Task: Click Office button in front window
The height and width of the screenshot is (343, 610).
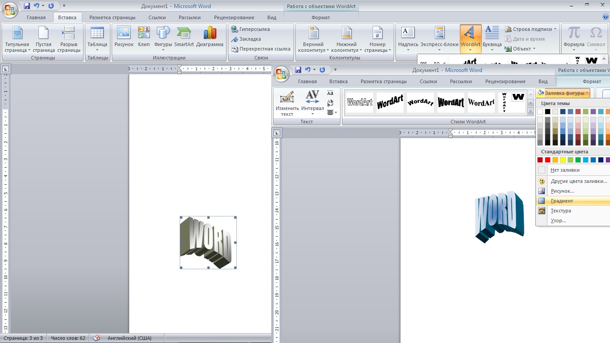Action: (282, 73)
